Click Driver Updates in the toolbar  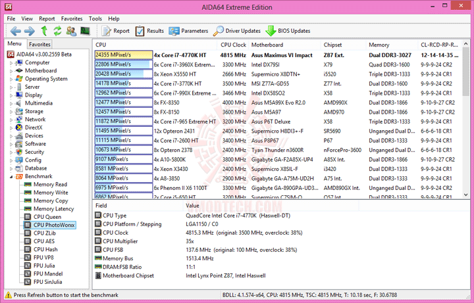237,31
